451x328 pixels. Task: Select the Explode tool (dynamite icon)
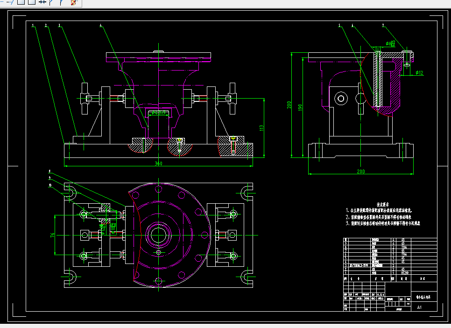point(74,2)
